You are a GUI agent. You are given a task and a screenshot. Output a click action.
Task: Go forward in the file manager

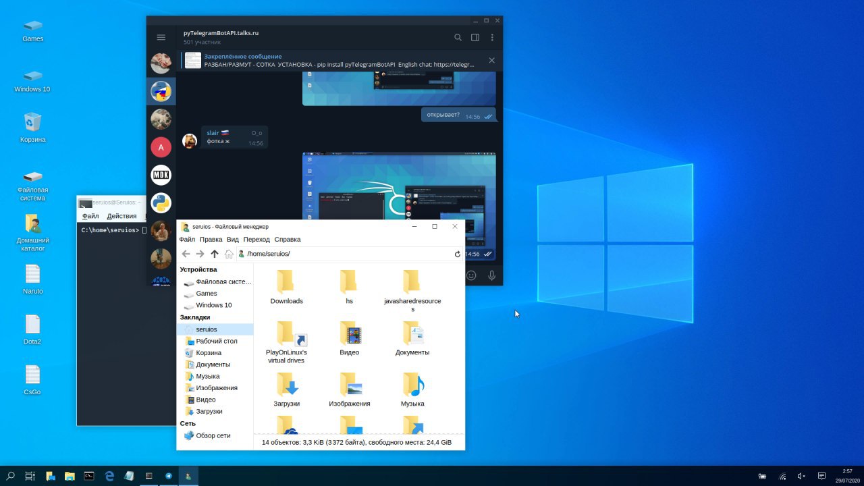(200, 254)
